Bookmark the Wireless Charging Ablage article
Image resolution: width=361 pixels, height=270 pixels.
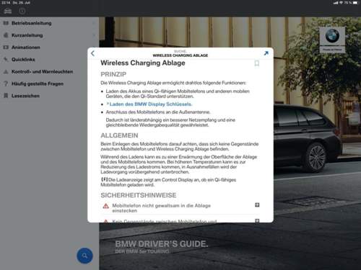click(257, 63)
